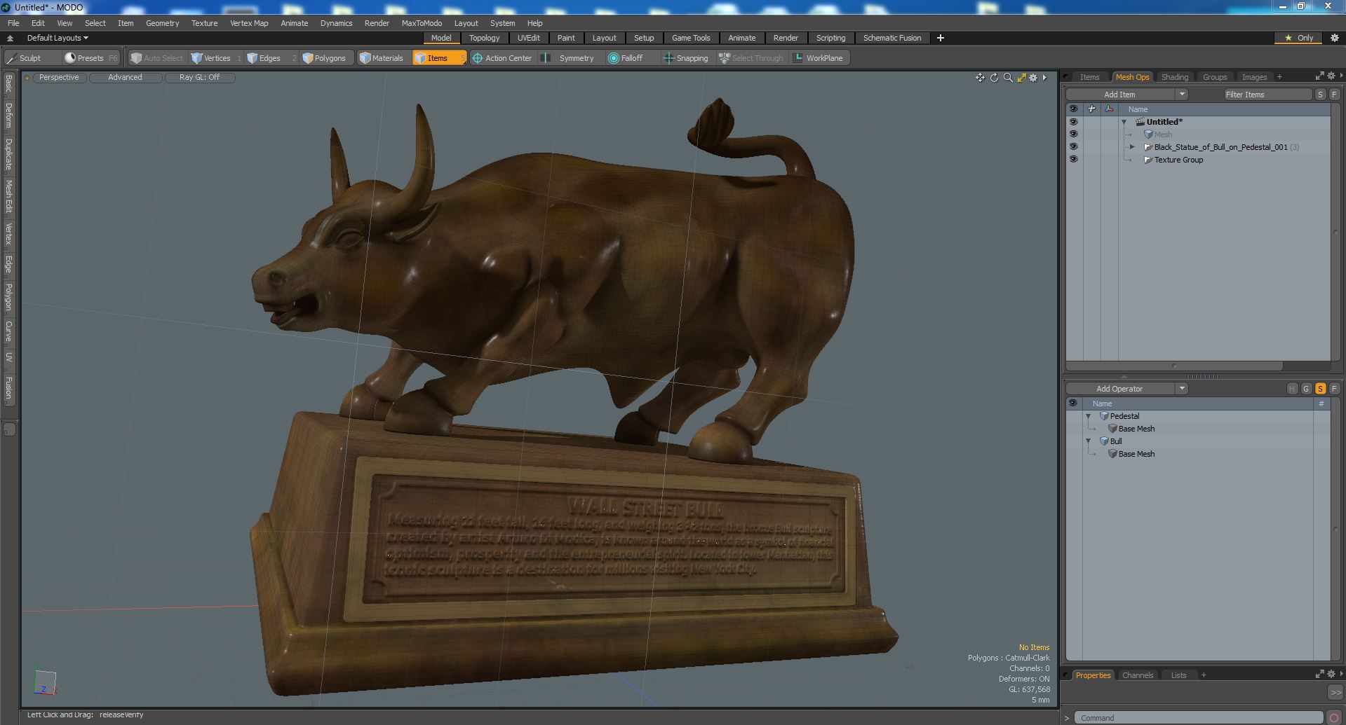Toggle Auto Select mode
Image resolution: width=1346 pixels, height=725 pixels.
tap(156, 58)
